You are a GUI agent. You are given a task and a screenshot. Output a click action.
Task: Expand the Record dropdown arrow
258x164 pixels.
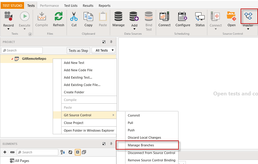pyautogui.click(x=8, y=29)
